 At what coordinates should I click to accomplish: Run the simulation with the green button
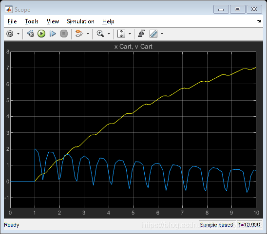click(x=41, y=34)
